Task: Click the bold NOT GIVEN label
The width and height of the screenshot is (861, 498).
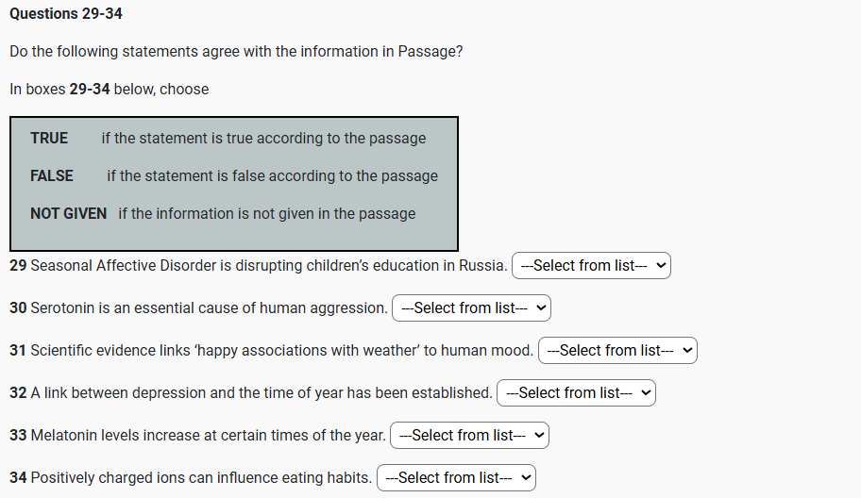Action: [x=68, y=213]
